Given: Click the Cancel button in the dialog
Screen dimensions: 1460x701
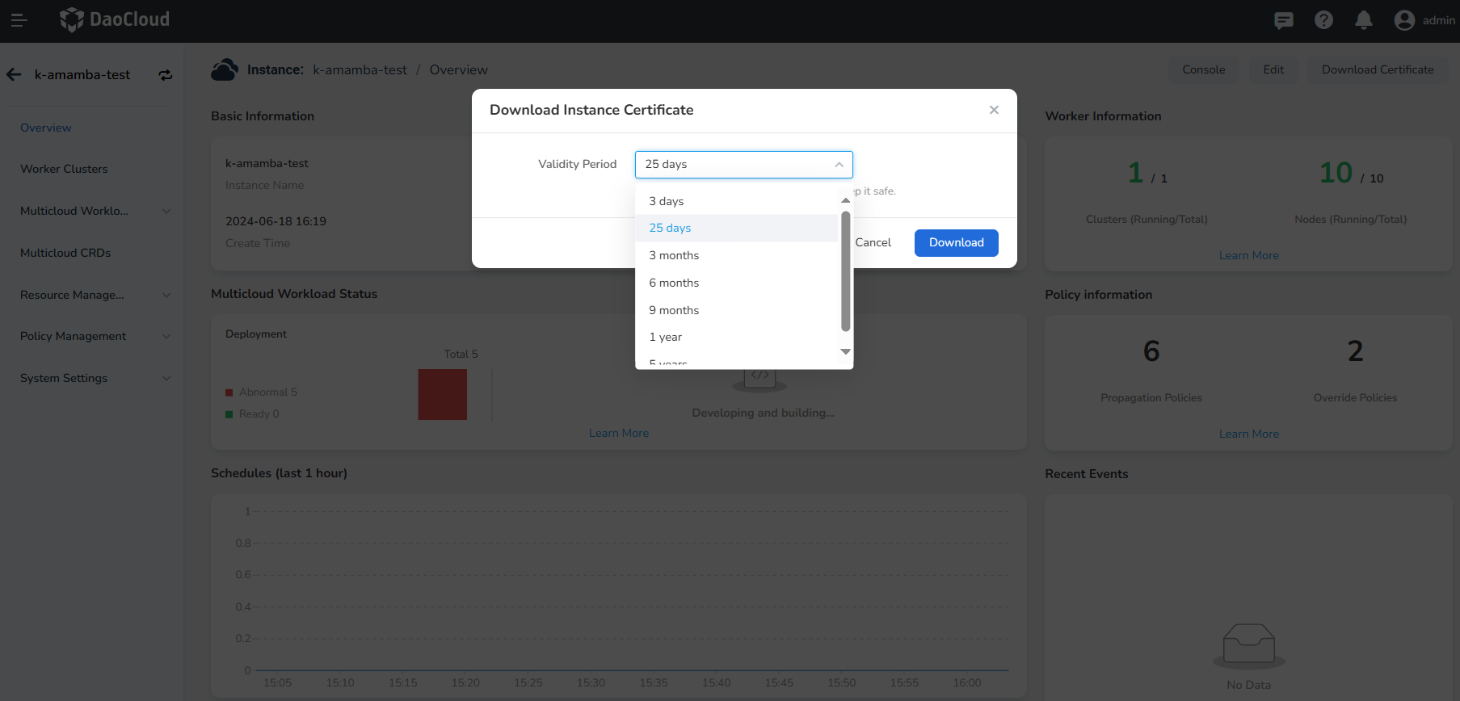Looking at the screenshot, I should point(873,242).
